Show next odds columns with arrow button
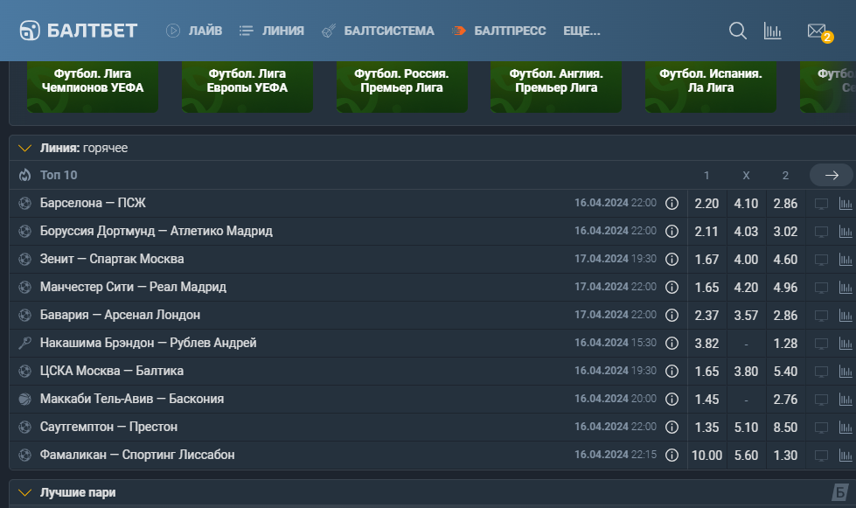 tap(832, 175)
